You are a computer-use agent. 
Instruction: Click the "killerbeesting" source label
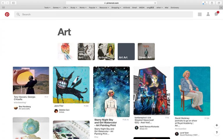20,103
